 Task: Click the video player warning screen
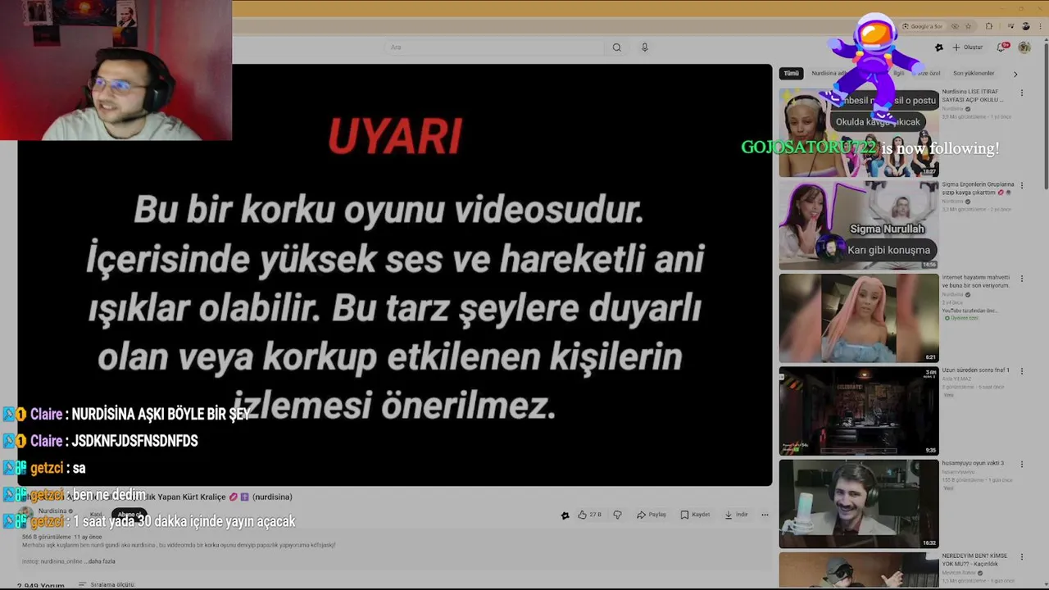coord(395,275)
